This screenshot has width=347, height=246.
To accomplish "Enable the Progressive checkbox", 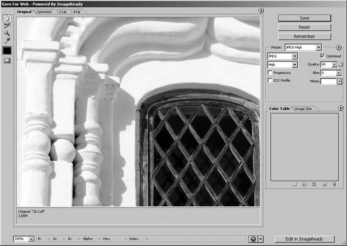I will coord(270,73).
